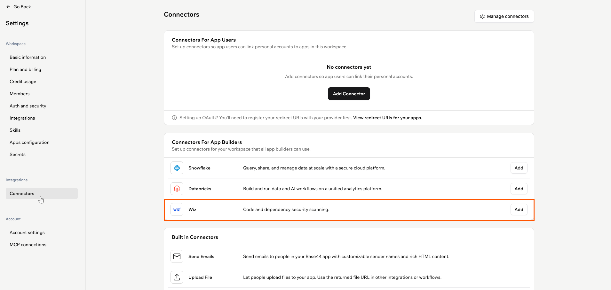Viewport: 611px width, 290px height.
Task: Click the Snowflake 'Query, share, and manage data' description
Action: 314,168
